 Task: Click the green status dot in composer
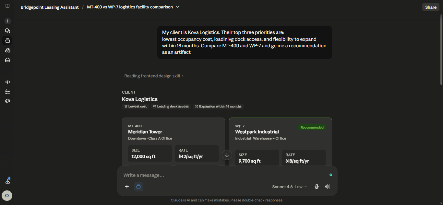[x=331, y=175]
